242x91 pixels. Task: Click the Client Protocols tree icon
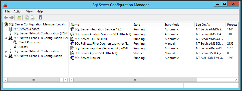tap(15, 42)
